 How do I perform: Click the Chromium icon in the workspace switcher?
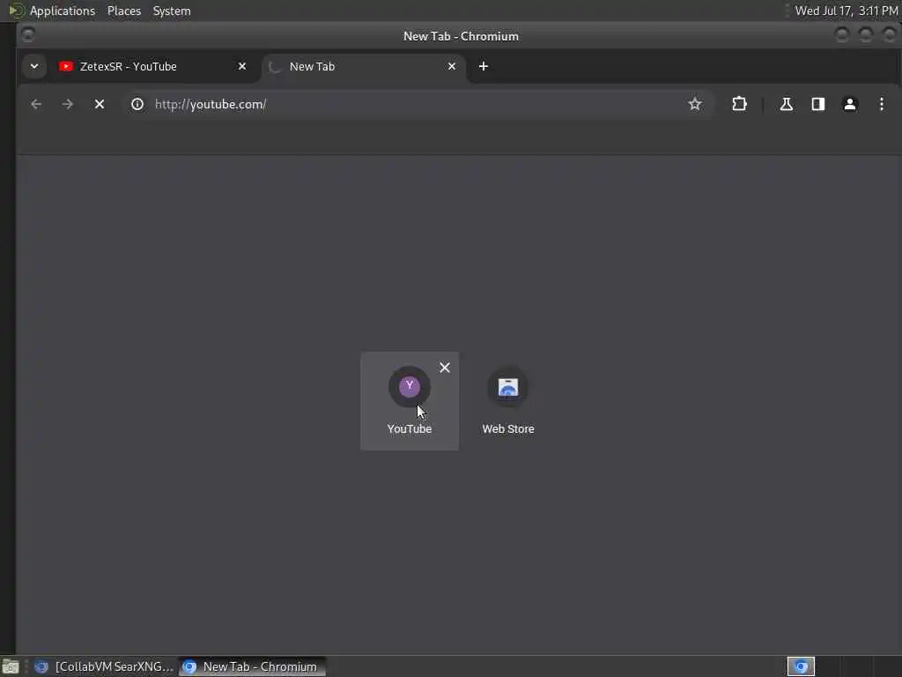tap(801, 666)
